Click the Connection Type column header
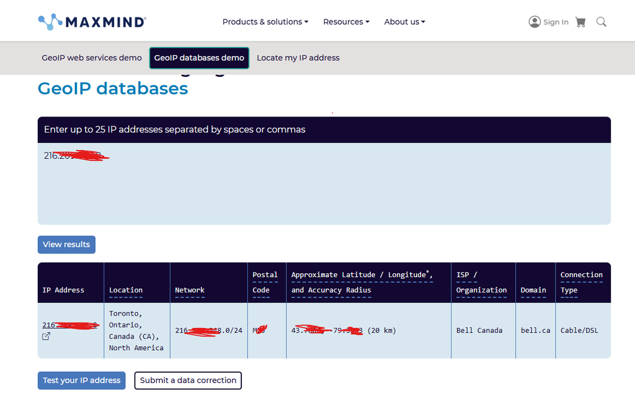 pyautogui.click(x=581, y=283)
